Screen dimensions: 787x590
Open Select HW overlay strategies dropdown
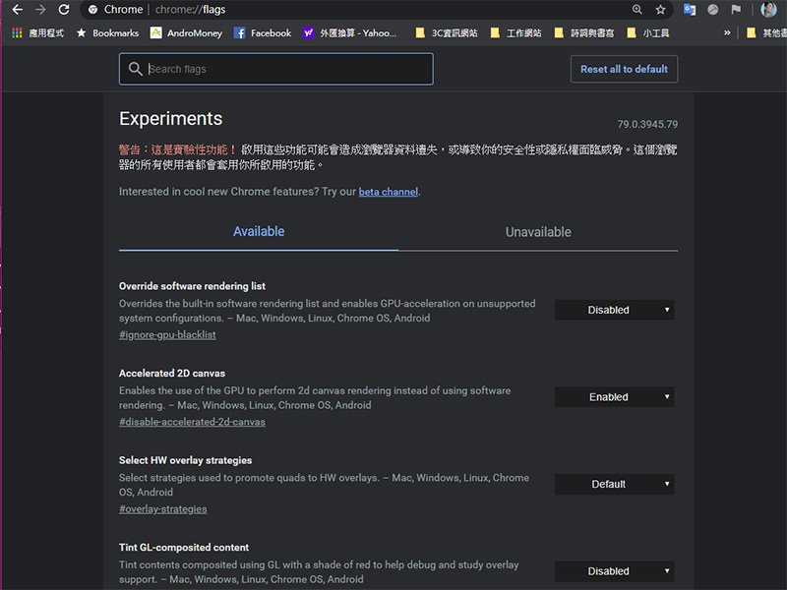point(615,484)
